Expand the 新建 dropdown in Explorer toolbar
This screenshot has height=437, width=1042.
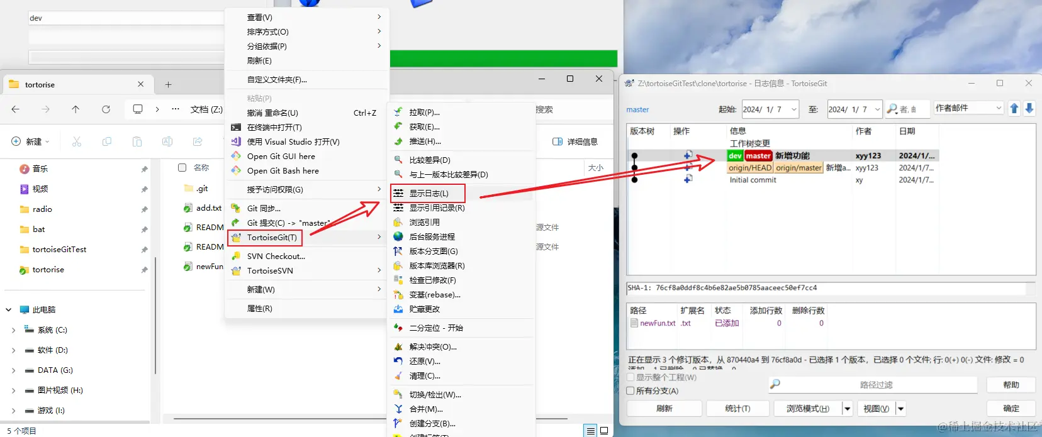coord(30,141)
